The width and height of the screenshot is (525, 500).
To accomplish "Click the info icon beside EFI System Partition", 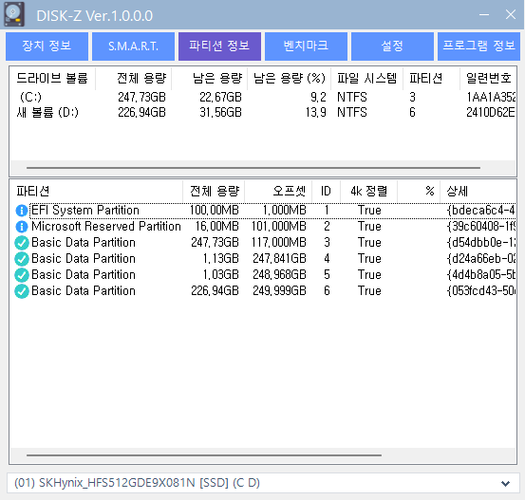I will coord(22,211).
